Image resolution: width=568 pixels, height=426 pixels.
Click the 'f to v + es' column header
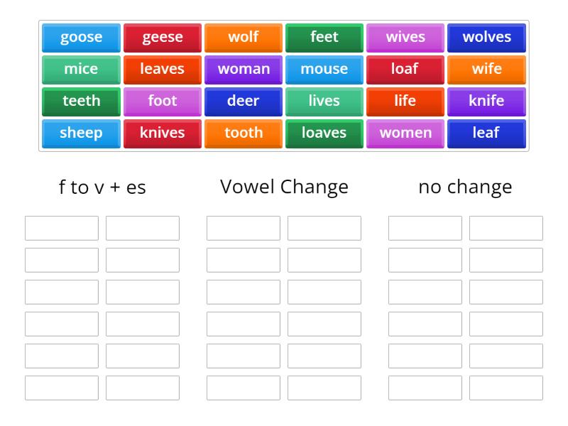[102, 187]
